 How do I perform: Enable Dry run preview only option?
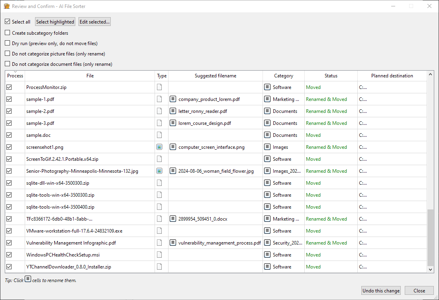8,43
